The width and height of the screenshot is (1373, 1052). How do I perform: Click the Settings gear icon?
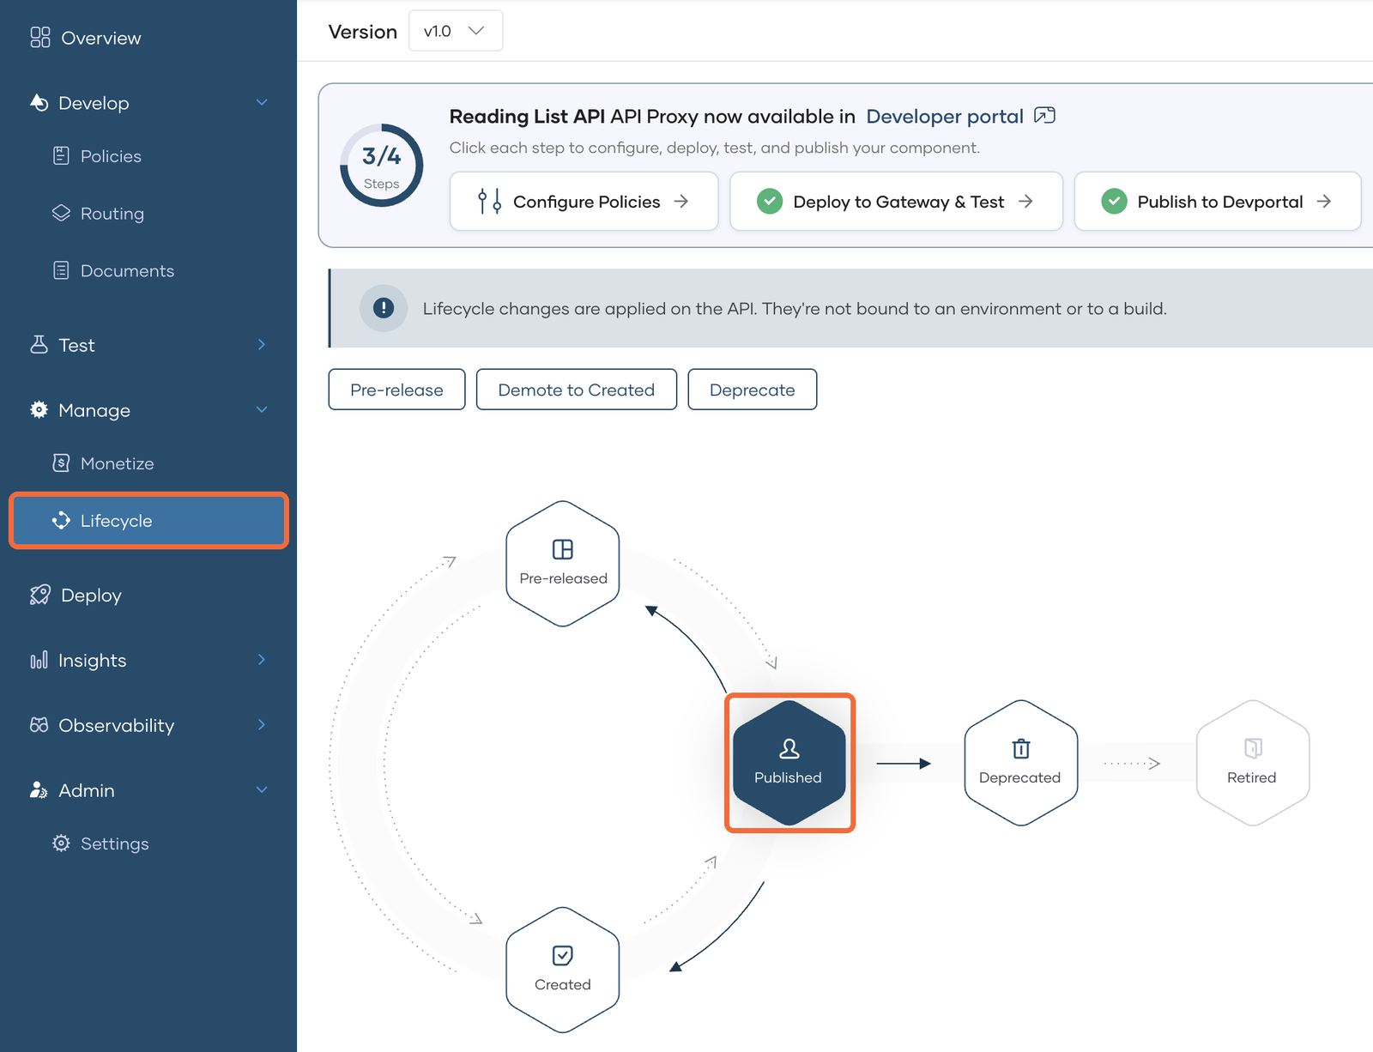point(61,843)
